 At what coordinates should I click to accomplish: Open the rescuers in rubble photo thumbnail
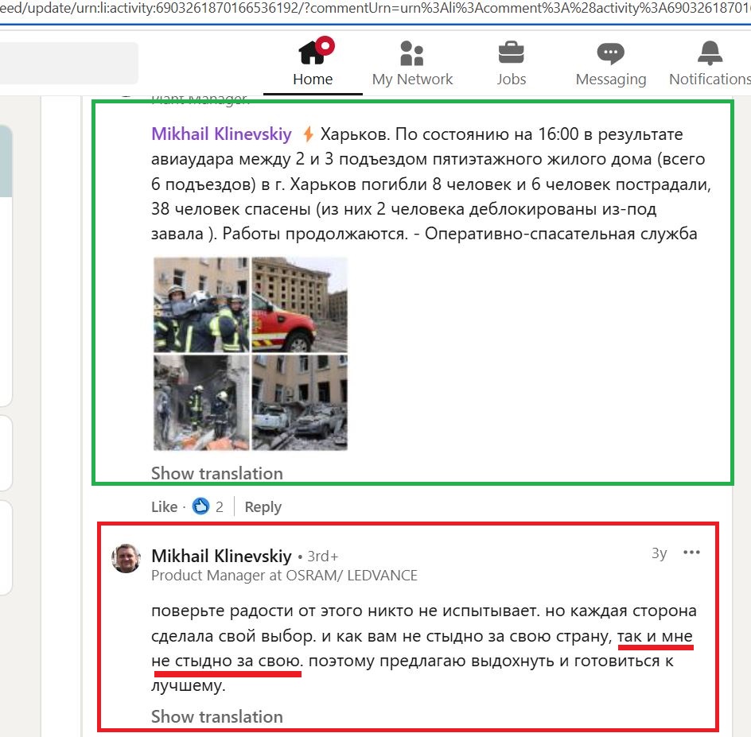[201, 402]
